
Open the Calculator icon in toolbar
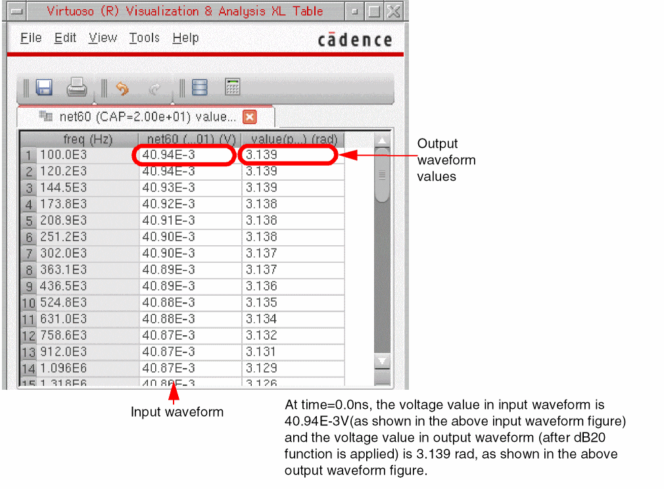233,87
